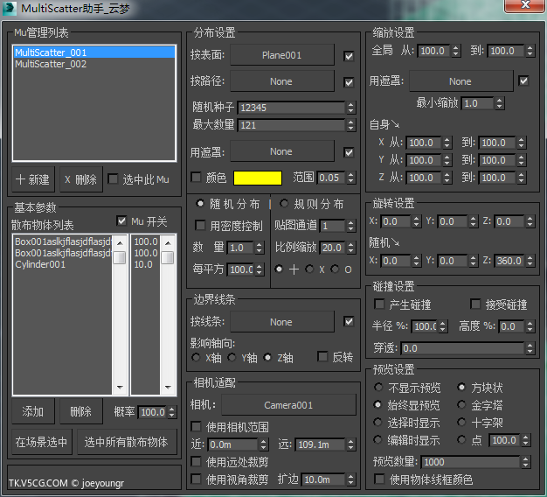The image size is (547, 497).
Task: Click the X 删除 button under Mu list
Action: (81, 179)
